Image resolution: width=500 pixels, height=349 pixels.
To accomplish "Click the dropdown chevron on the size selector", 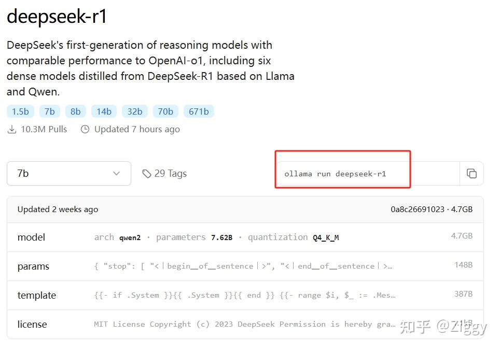I will point(117,173).
